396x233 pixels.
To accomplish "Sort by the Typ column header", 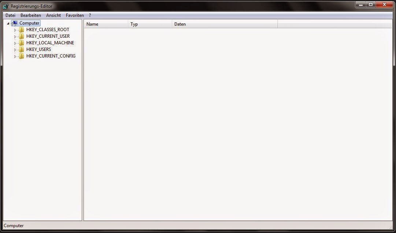I will pos(150,24).
